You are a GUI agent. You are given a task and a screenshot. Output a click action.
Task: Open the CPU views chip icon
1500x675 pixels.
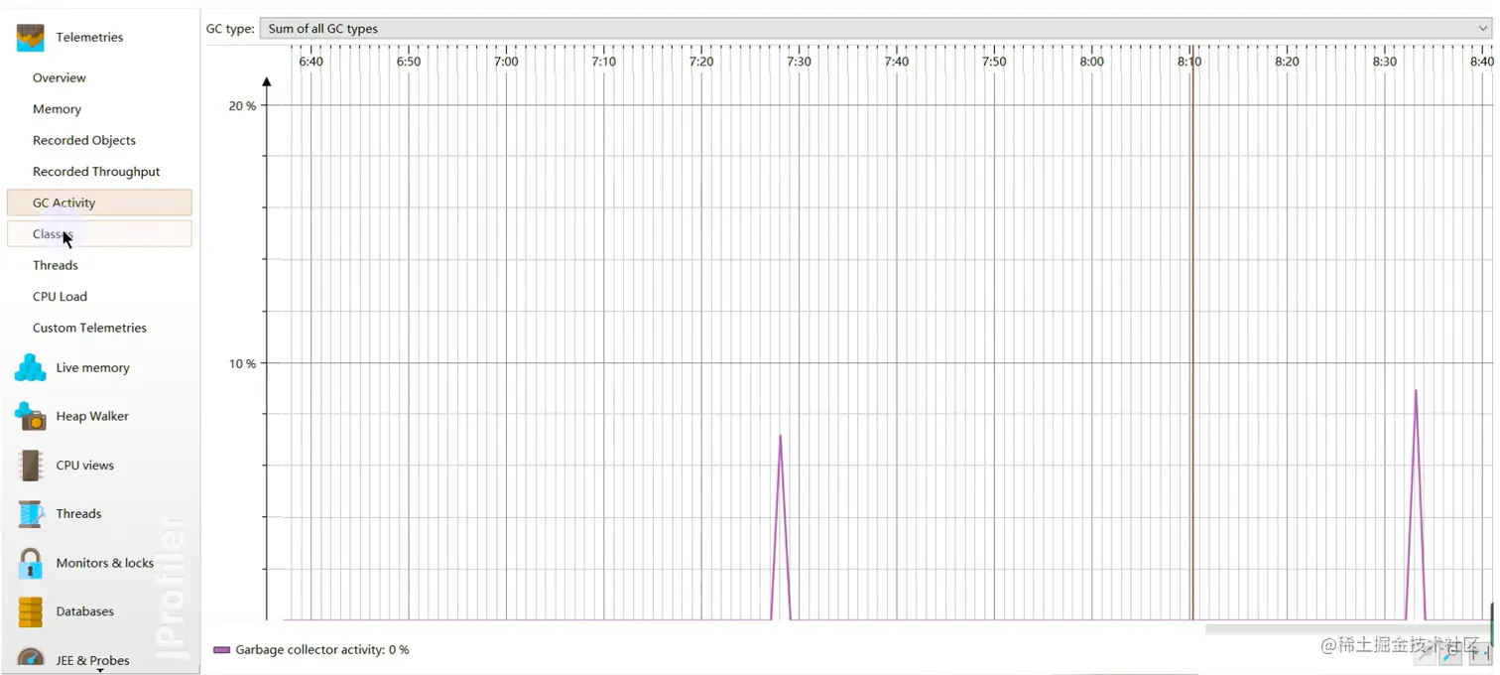tap(31, 465)
